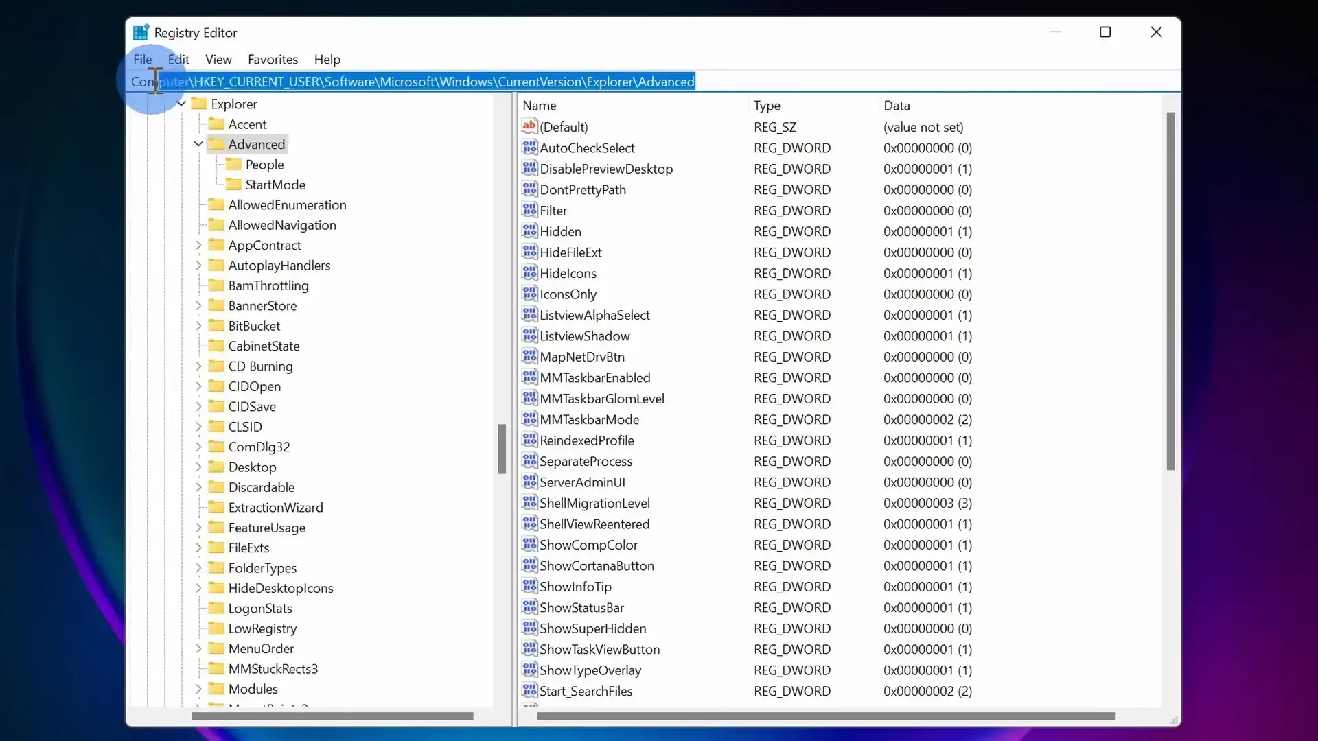Click the Data column header
Screen dimensions: 1318x741
[x=897, y=106]
